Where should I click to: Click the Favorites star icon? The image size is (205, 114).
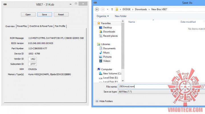pos(99,23)
